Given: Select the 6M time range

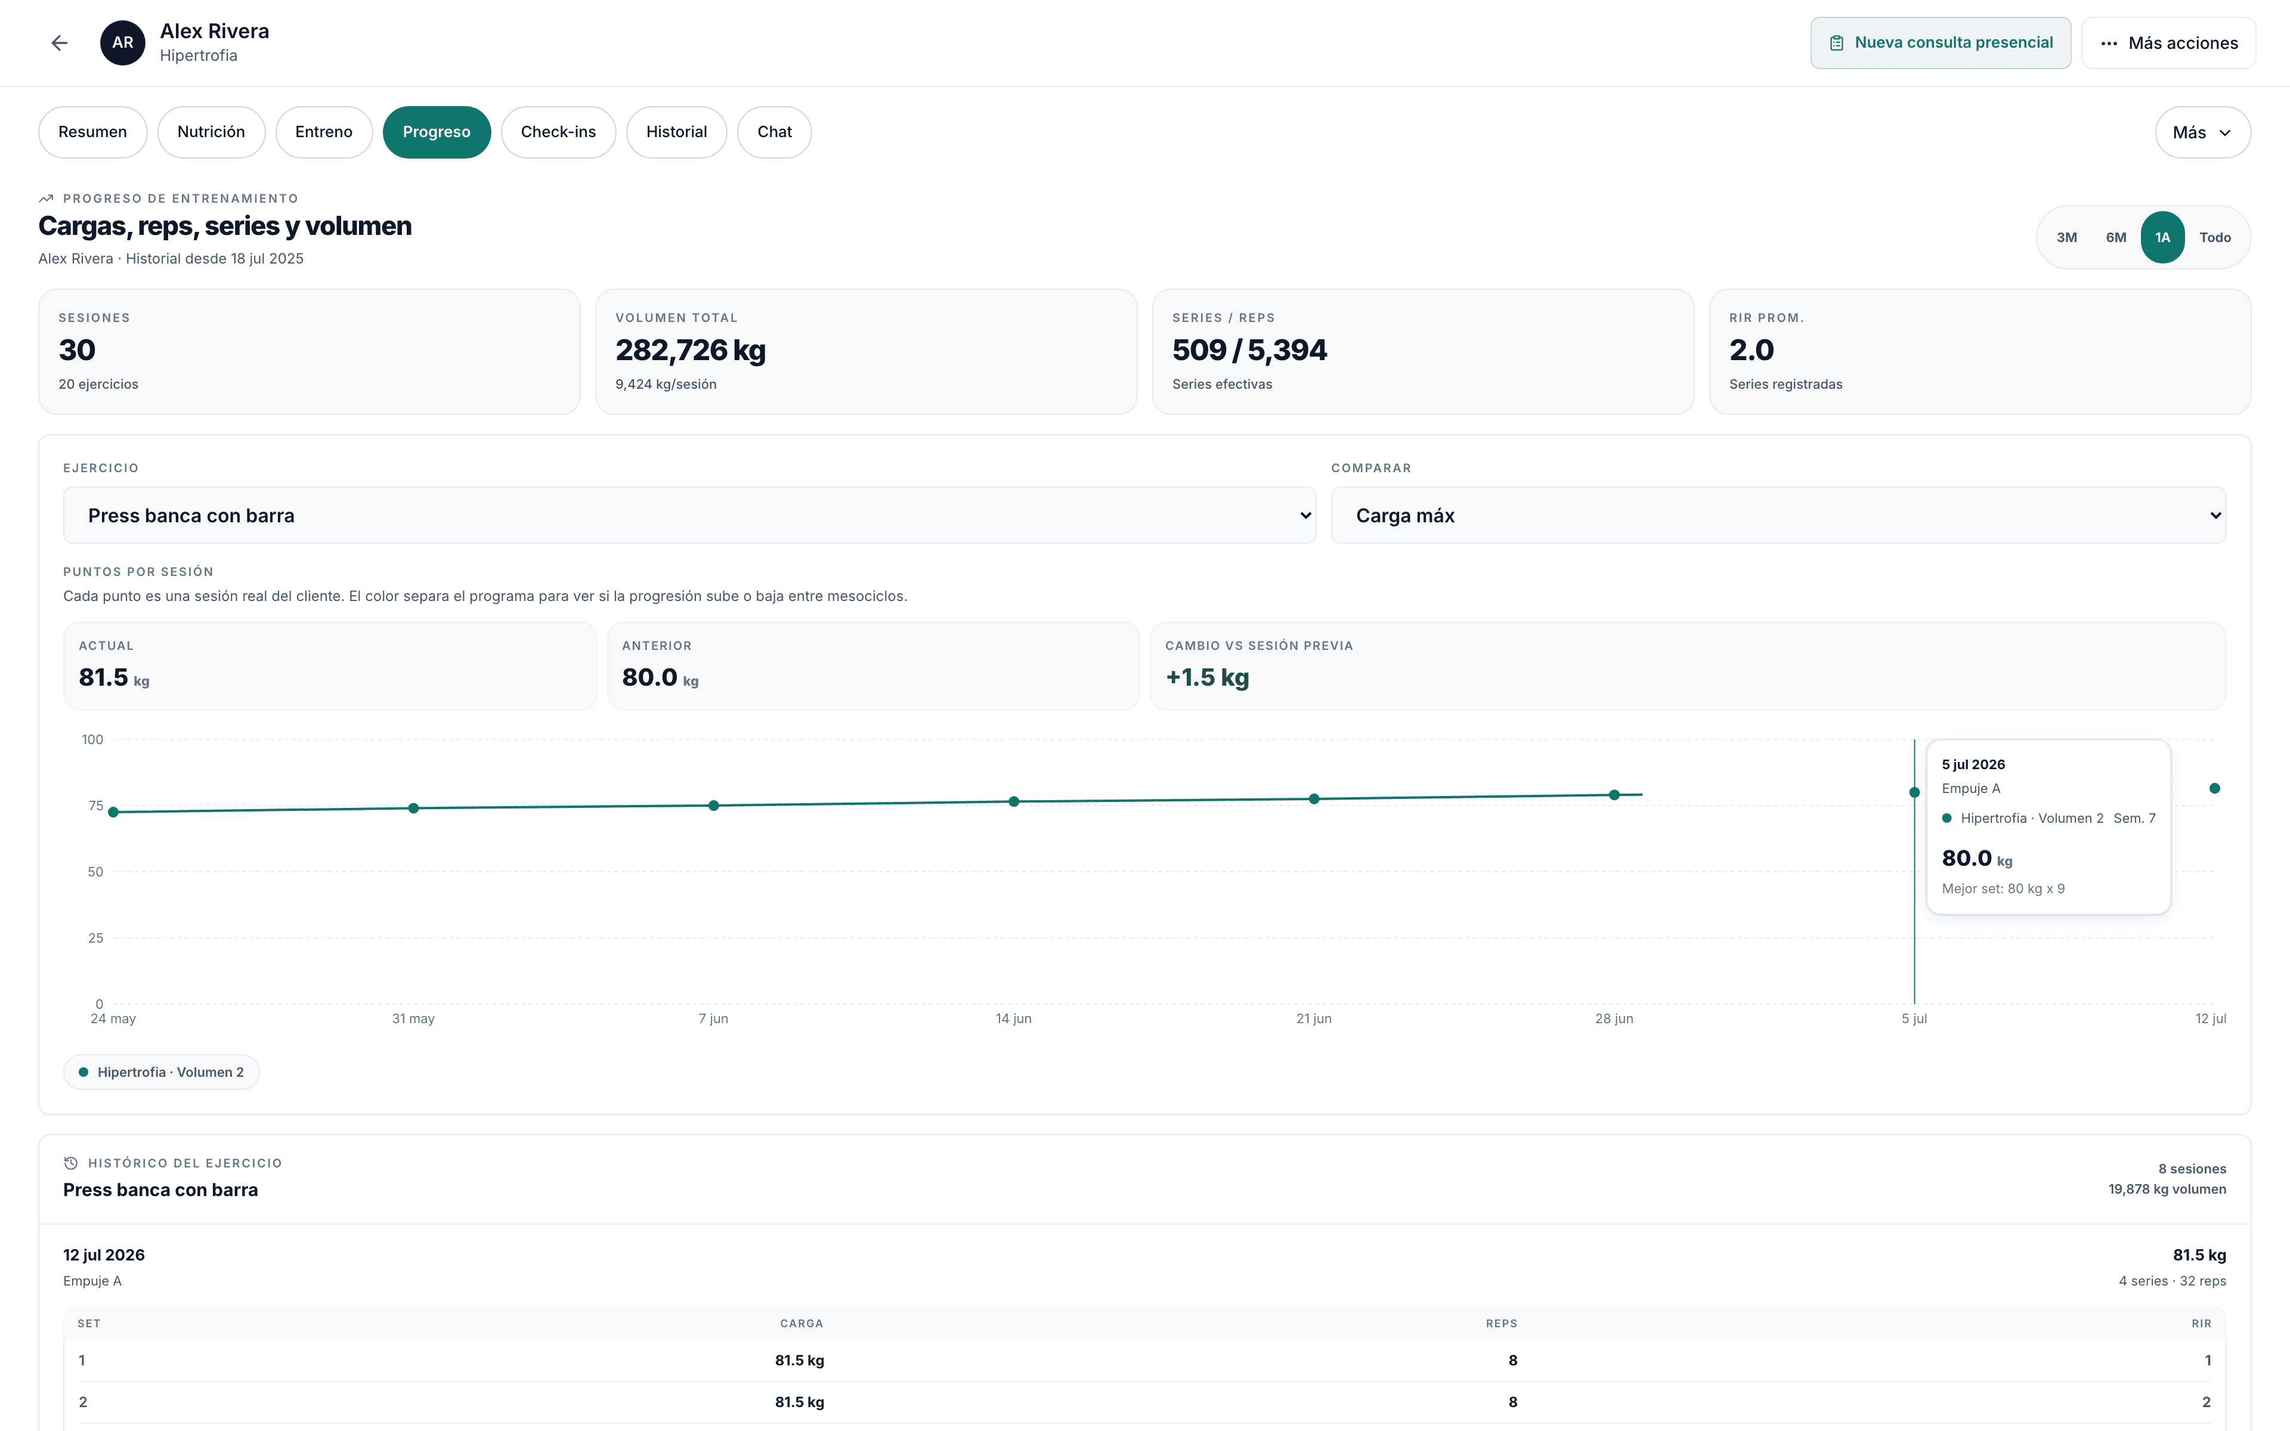Looking at the screenshot, I should pyautogui.click(x=2116, y=237).
